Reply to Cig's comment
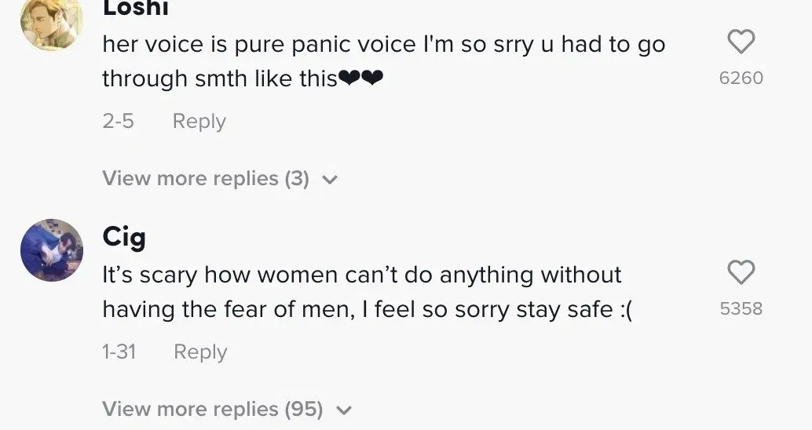812x430 pixels. (200, 352)
